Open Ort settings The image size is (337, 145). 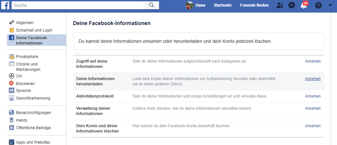pyautogui.click(x=19, y=76)
